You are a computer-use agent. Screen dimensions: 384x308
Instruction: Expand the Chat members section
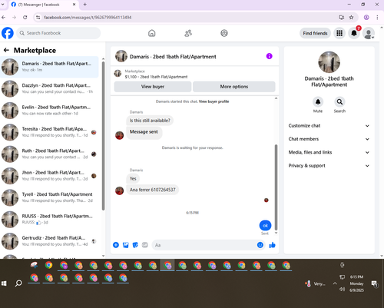329,139
